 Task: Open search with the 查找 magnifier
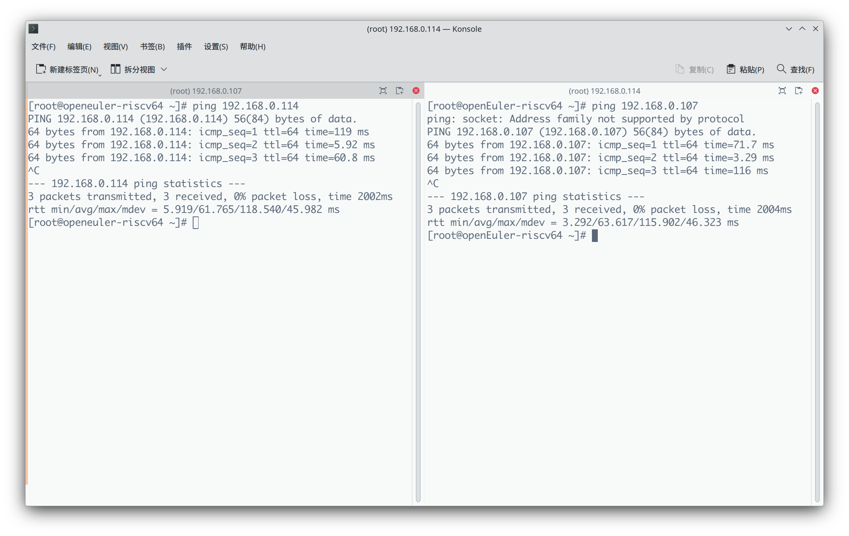click(796, 69)
